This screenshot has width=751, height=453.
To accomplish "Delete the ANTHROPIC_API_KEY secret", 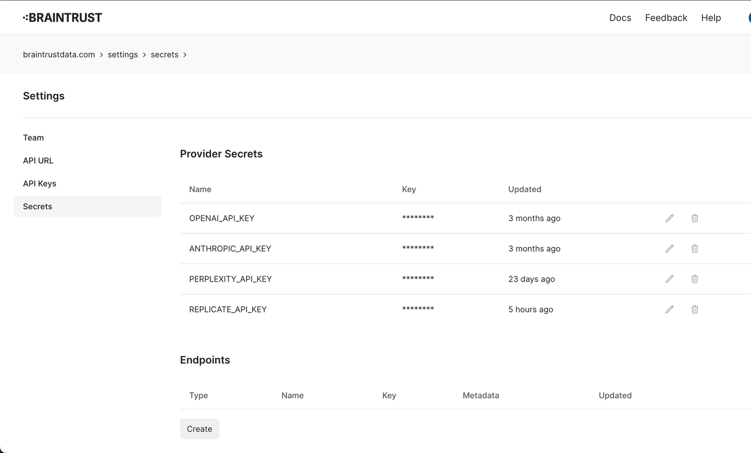I will tap(694, 248).
